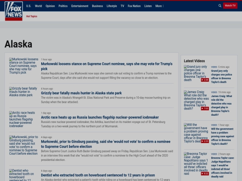Go to the World section
Viewport: 242px width, 181px height.
(x=38, y=6)
